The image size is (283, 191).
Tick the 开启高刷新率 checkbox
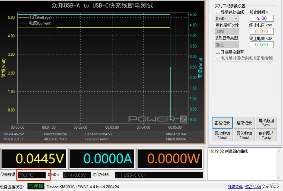(x=218, y=52)
